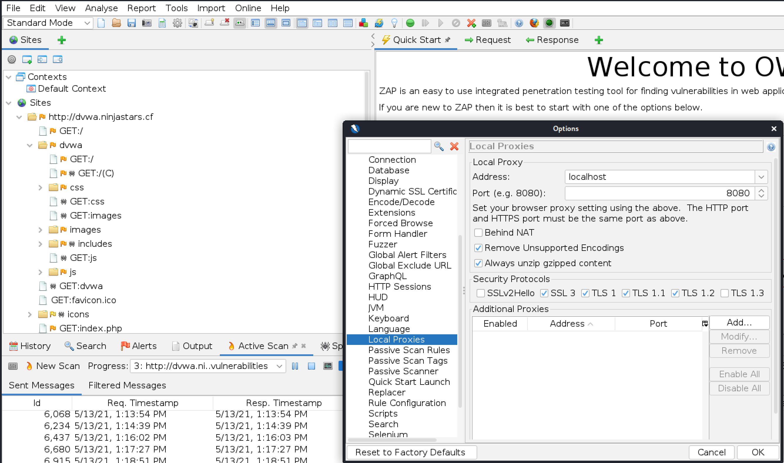Uncheck Remove Unsupported Encodings
Screen dimensions: 784x463
pos(478,248)
